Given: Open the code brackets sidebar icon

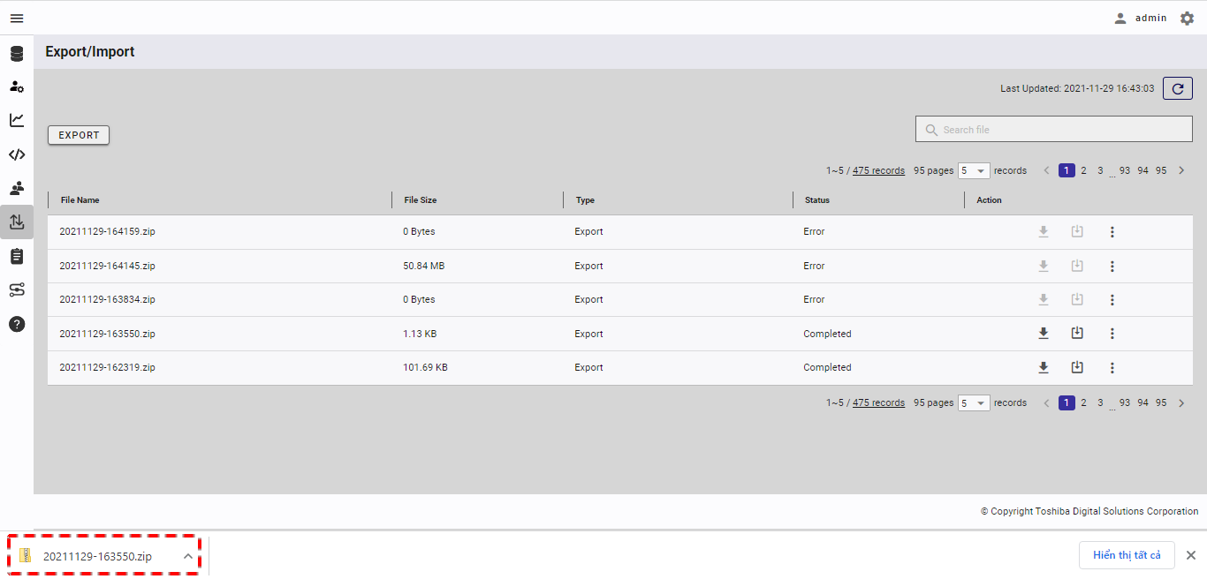Looking at the screenshot, I should click(17, 154).
